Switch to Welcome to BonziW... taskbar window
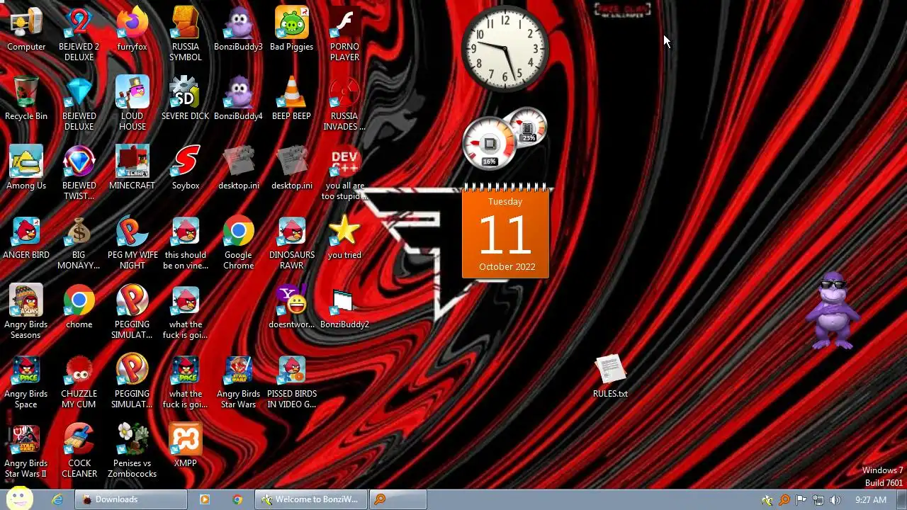The width and height of the screenshot is (907, 510). [x=312, y=499]
